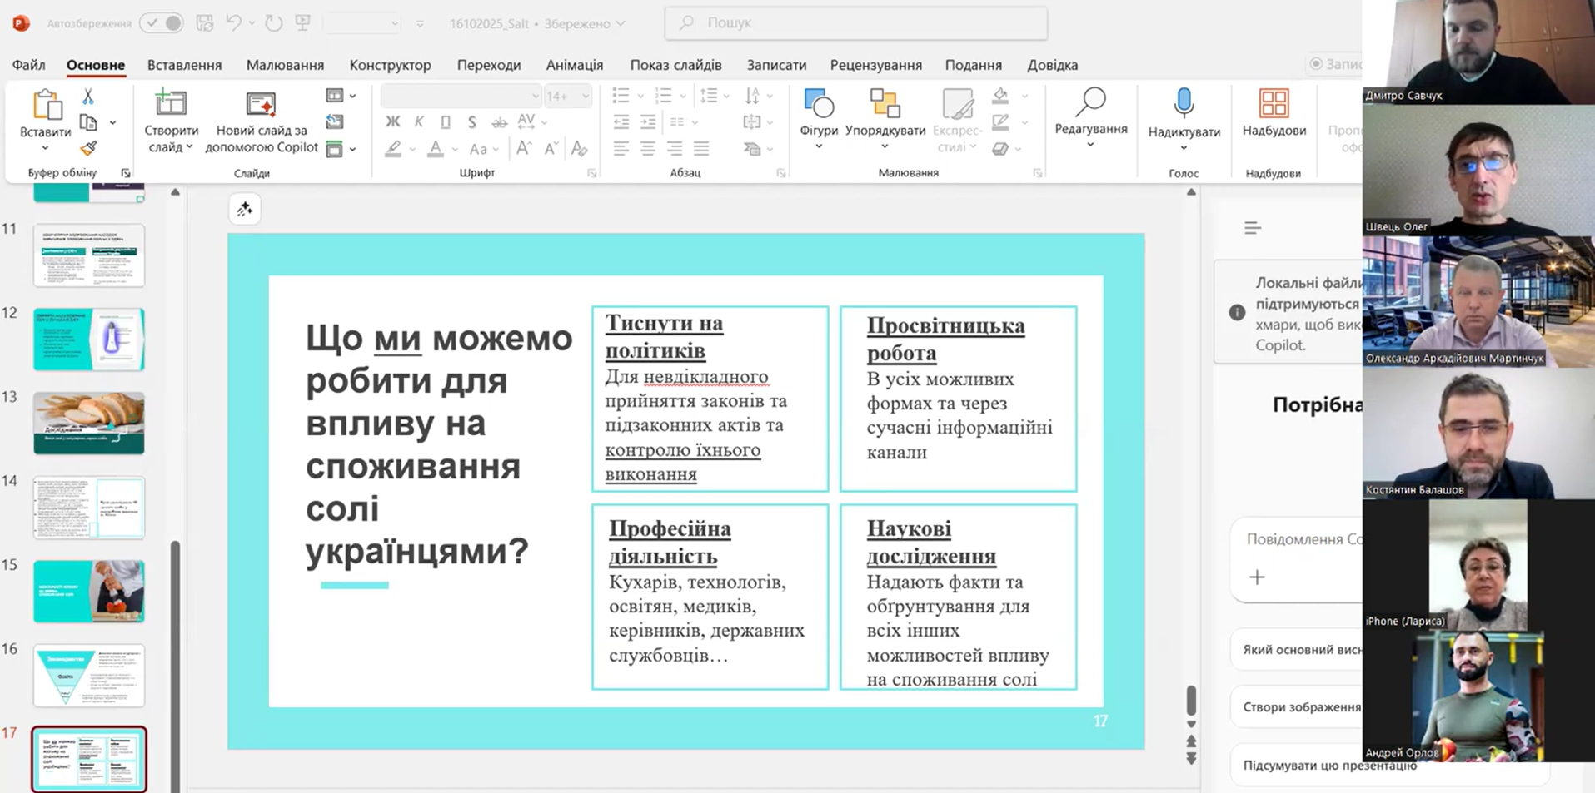The image size is (1595, 793).
Task: Switch to the Анімація tab
Action: point(574,65)
